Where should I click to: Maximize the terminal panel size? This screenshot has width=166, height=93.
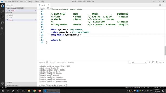(160, 62)
